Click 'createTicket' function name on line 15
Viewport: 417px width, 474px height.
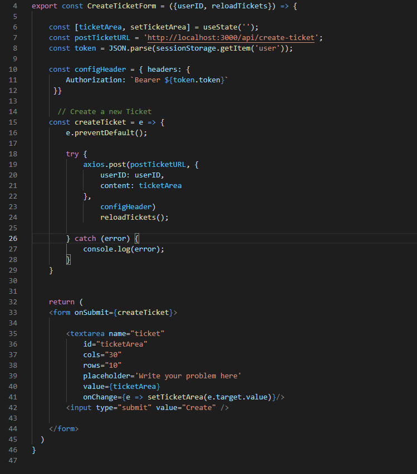(x=100, y=122)
